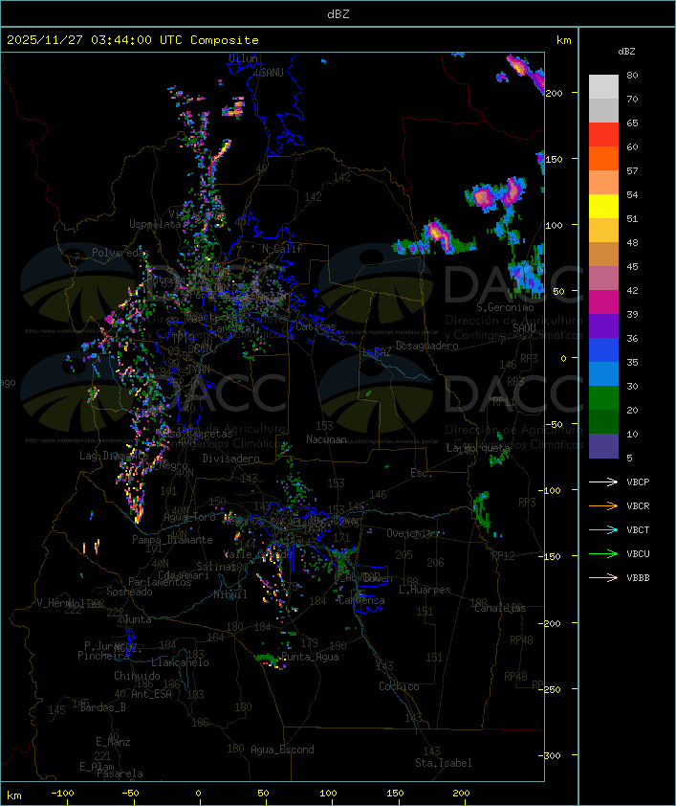Click the green VBCU arrow icon
This screenshot has width=676, height=806.
pos(603,554)
